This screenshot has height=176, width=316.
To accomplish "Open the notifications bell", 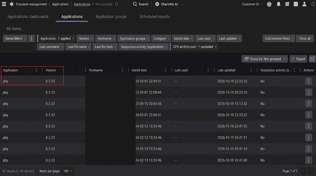I will click(279, 4).
